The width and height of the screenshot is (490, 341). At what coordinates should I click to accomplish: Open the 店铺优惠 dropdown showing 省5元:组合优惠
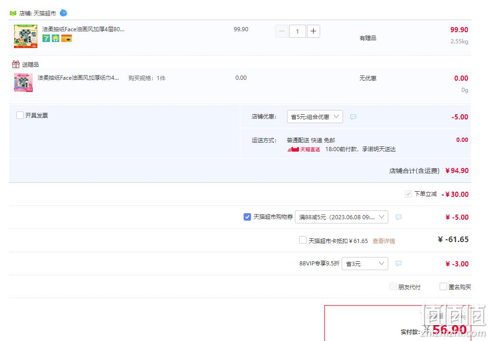(315, 117)
